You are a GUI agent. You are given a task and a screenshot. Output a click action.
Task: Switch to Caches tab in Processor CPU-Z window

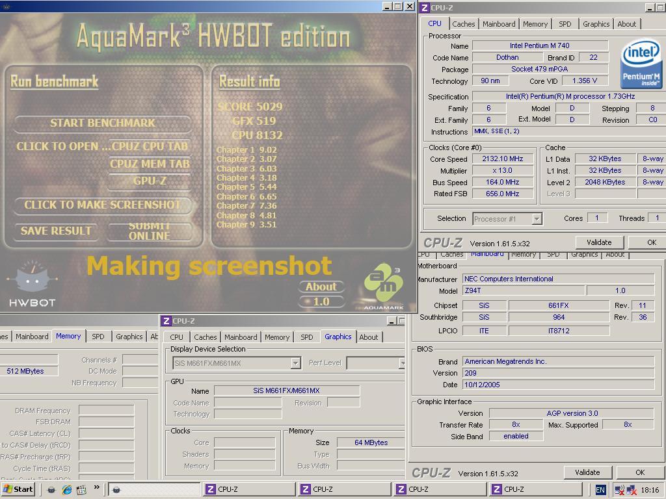(x=463, y=24)
